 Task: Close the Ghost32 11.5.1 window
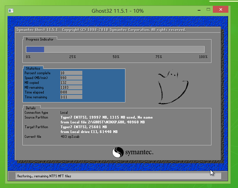(220, 9)
